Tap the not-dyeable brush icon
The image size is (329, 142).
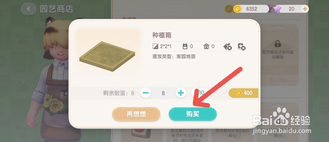click(x=228, y=47)
